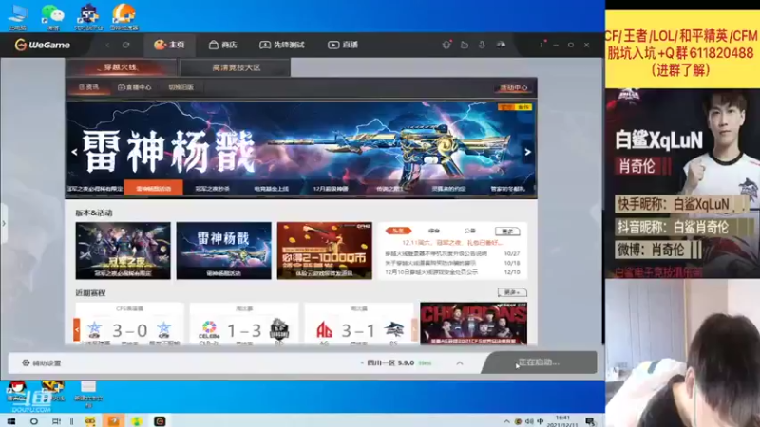Go back with the WeGame back arrow

[107, 45]
